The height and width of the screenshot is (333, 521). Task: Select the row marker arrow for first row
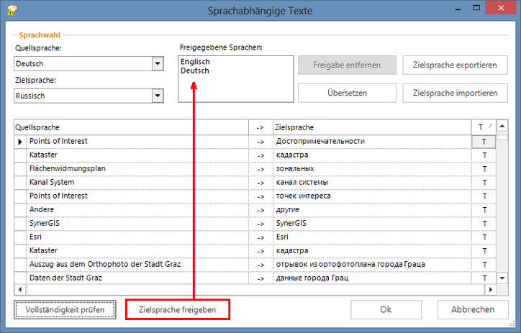(x=20, y=142)
